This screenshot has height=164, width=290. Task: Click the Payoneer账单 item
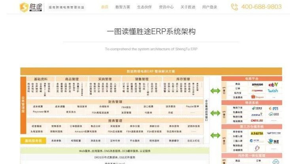coord(41,112)
